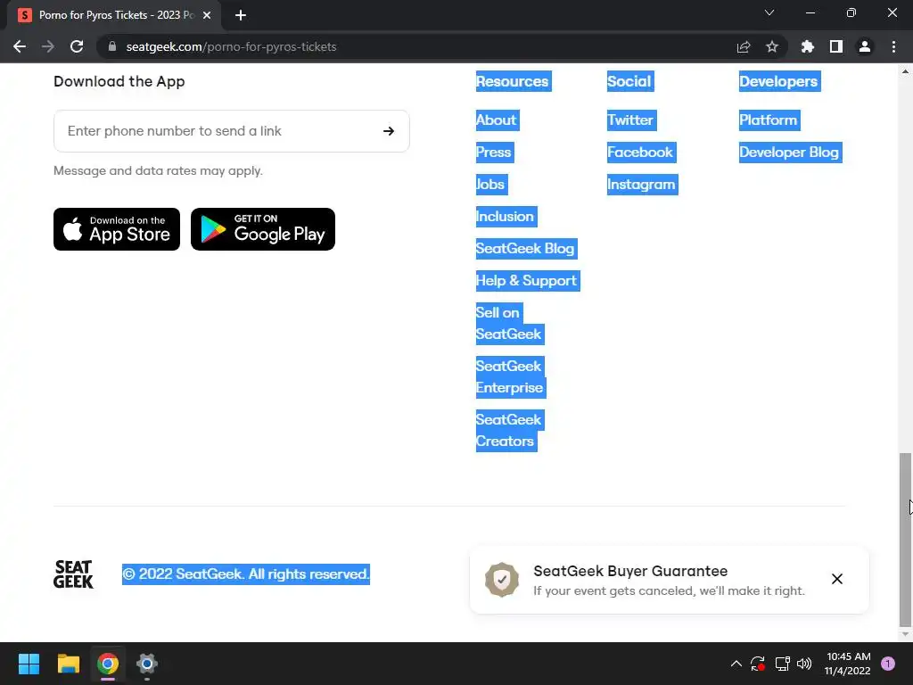
Task: Submit phone number with arrow button
Action: tap(389, 131)
